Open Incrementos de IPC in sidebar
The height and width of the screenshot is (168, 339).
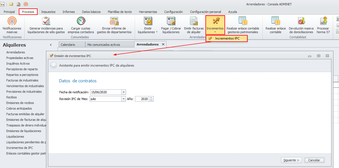pyautogui.click(x=20, y=148)
